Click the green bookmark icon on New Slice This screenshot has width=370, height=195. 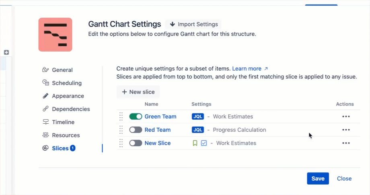(x=195, y=143)
